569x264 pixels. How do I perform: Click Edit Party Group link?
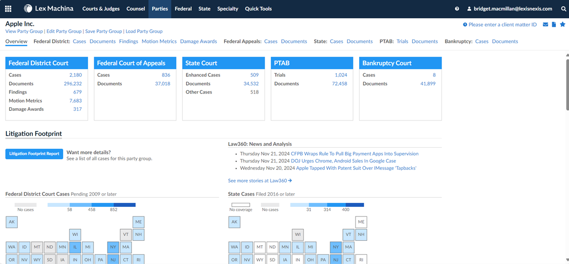[64, 31]
